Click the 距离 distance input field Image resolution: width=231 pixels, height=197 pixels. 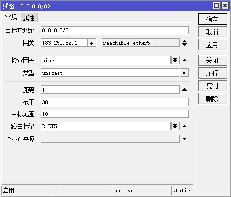click(110, 90)
